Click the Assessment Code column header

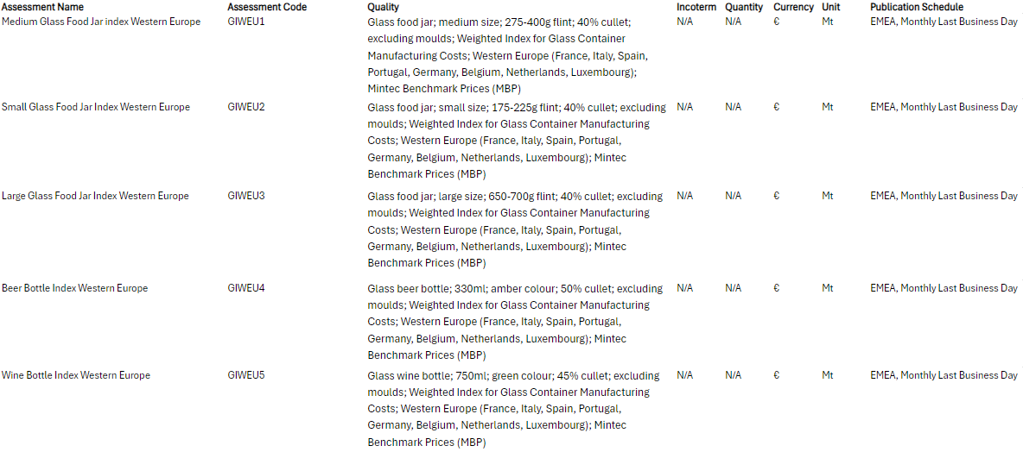tap(267, 7)
